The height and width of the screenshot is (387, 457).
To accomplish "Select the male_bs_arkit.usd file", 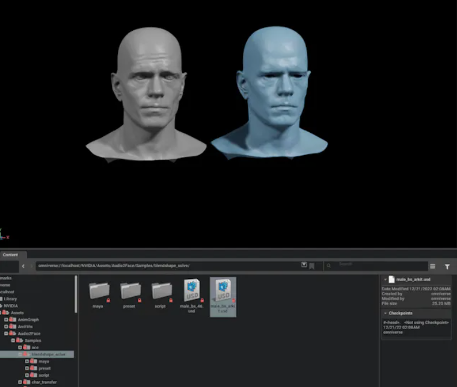I will click(223, 297).
